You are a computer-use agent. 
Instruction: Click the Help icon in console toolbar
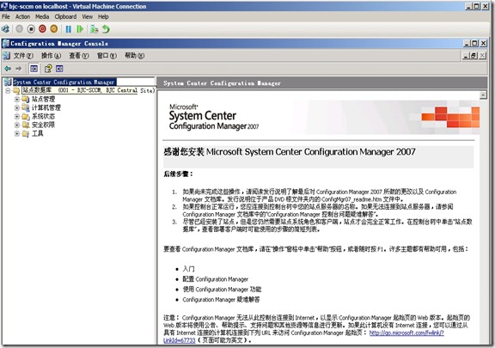[x=48, y=69]
